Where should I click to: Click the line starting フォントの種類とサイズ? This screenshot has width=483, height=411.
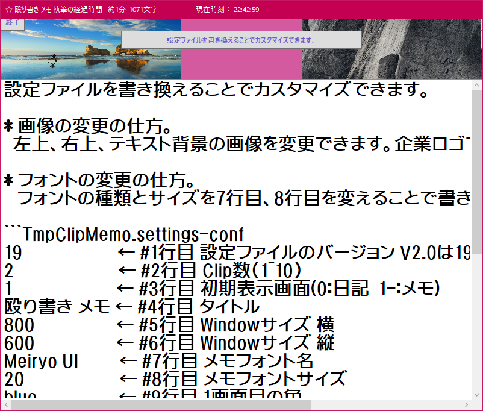[x=244, y=198]
